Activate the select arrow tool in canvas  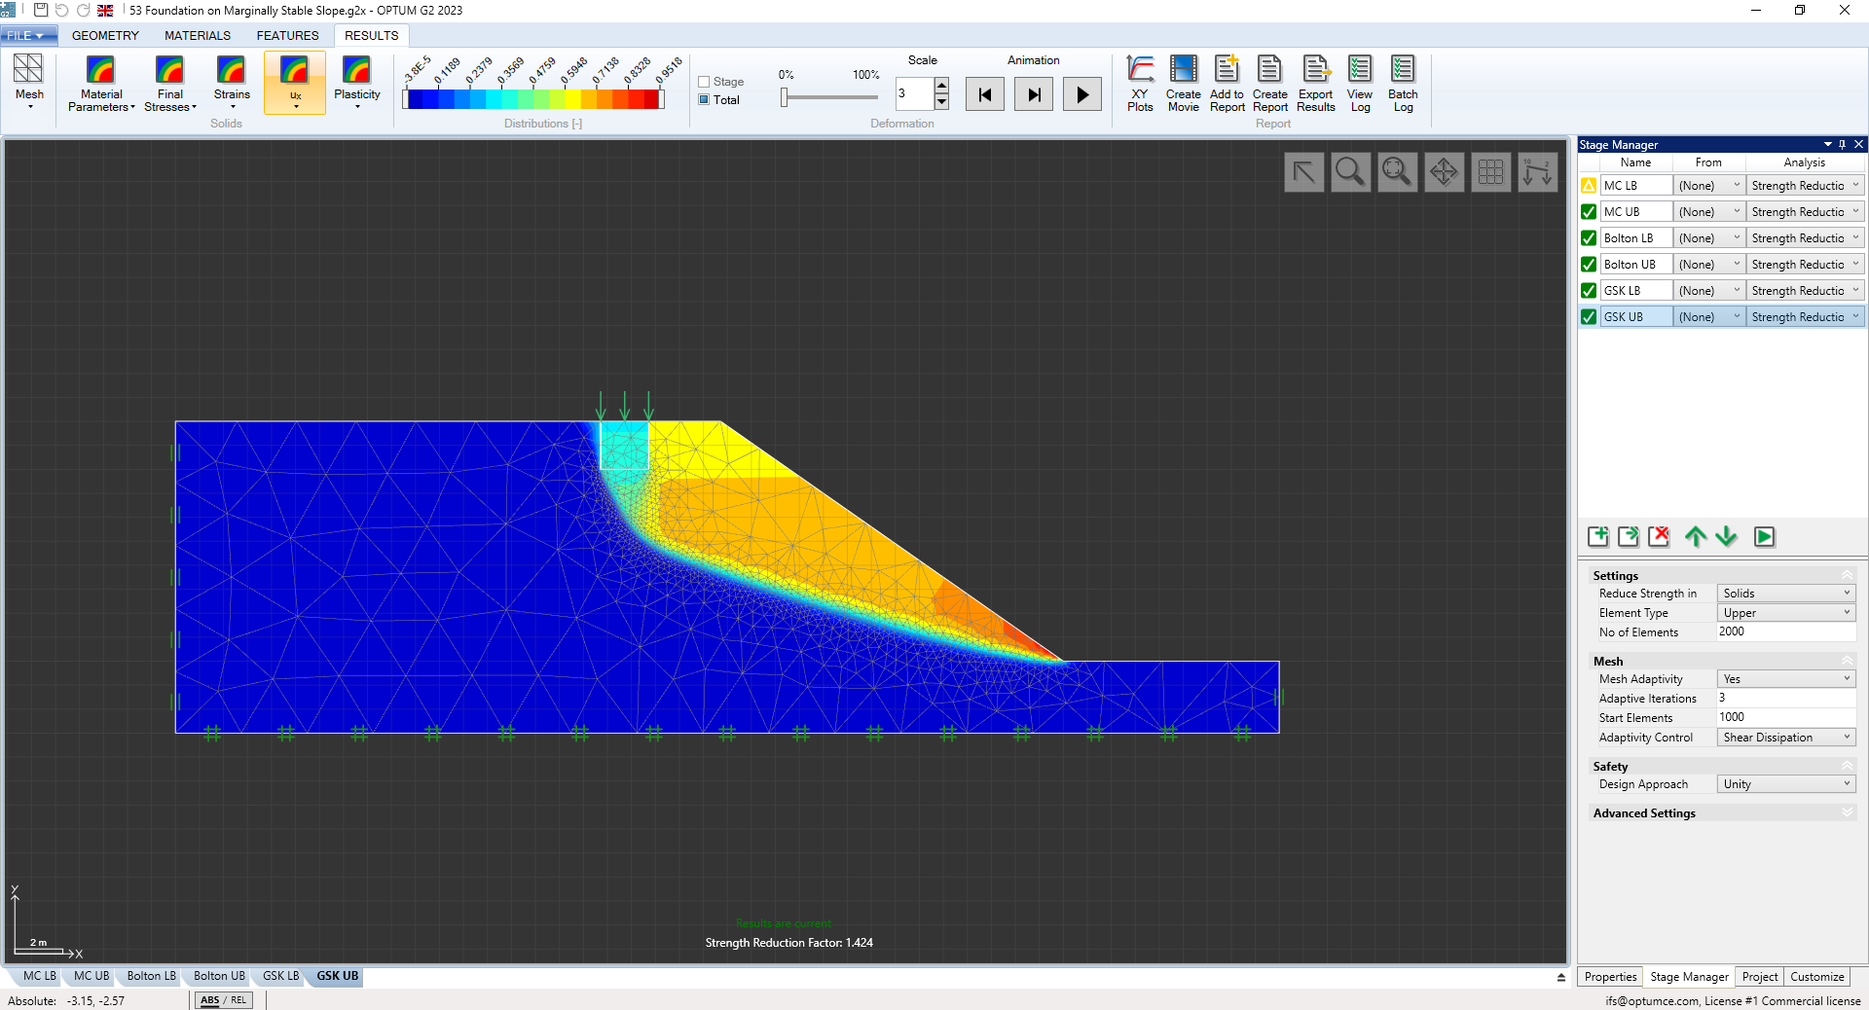(x=1304, y=172)
